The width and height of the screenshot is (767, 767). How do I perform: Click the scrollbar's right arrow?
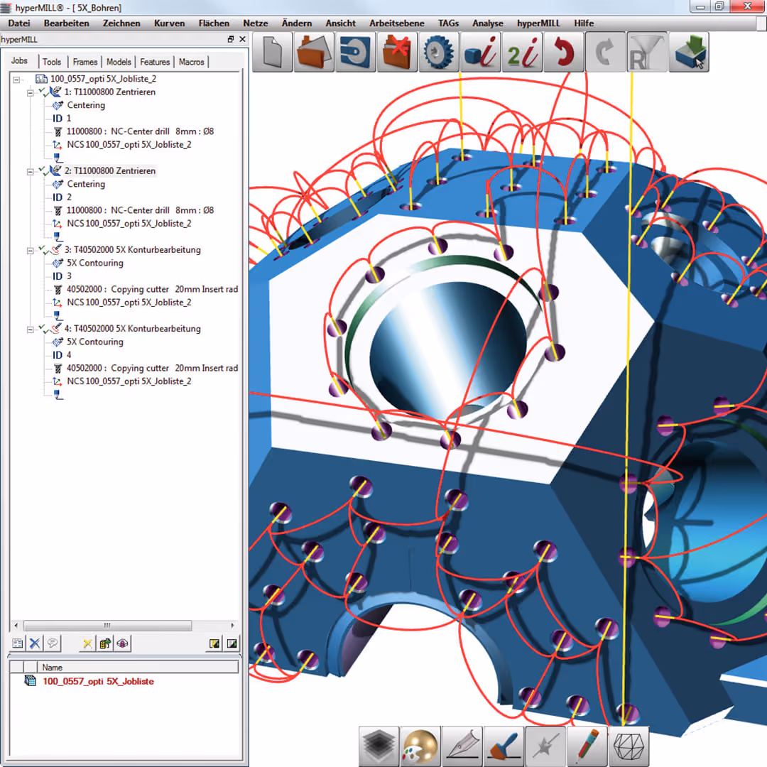coord(232,625)
